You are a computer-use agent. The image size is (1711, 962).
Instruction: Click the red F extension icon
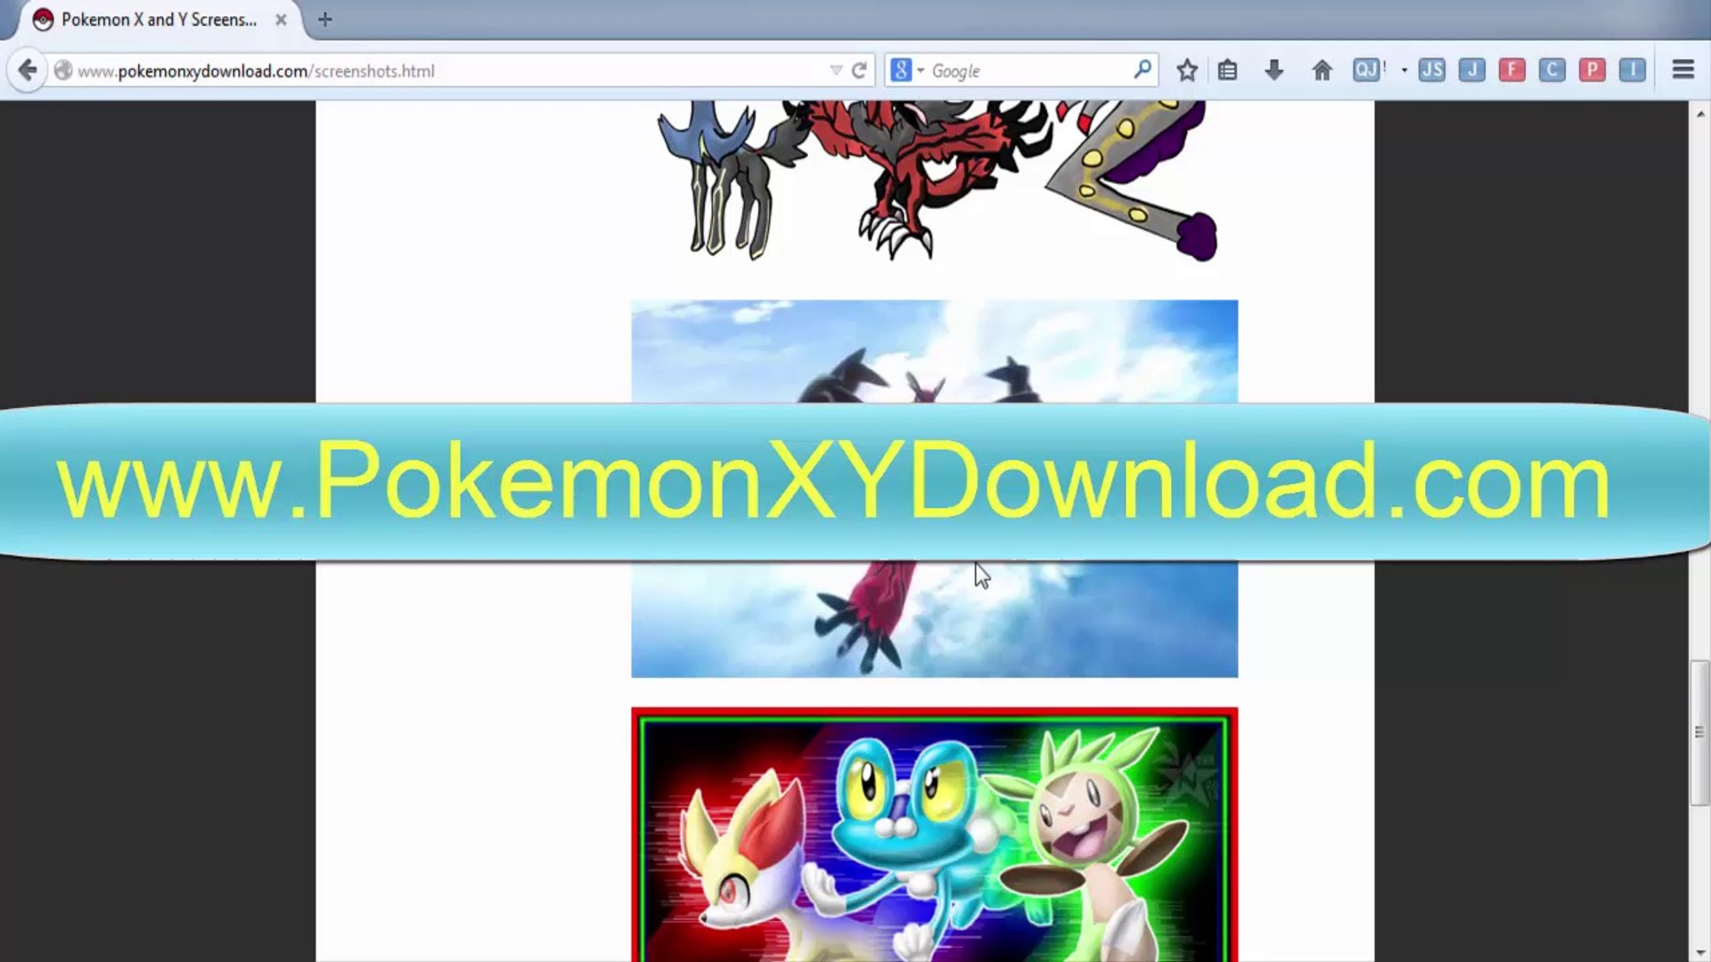[x=1512, y=69]
